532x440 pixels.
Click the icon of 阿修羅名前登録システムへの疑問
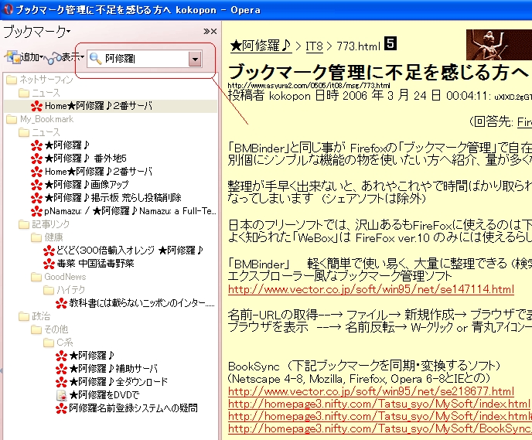tap(61, 408)
